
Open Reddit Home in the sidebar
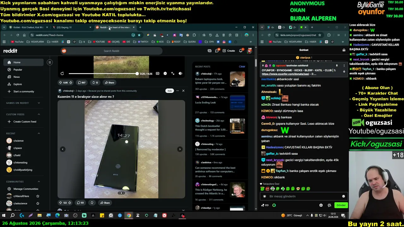pyautogui.click(x=23, y=62)
